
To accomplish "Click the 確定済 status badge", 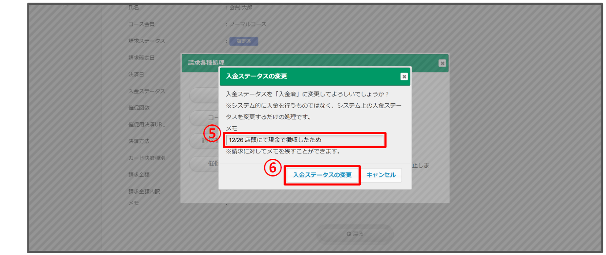I will (243, 41).
